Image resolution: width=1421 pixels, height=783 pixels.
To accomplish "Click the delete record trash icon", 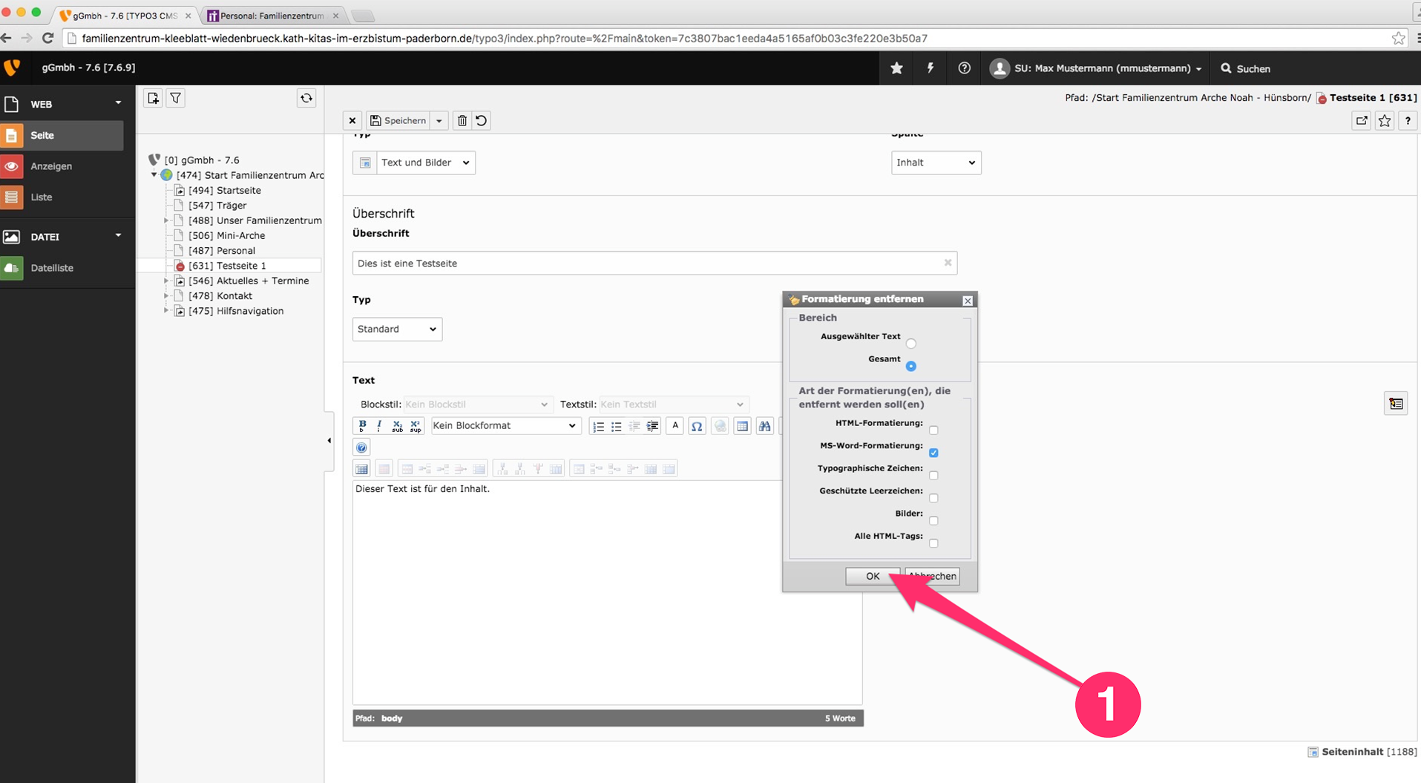I will 462,120.
